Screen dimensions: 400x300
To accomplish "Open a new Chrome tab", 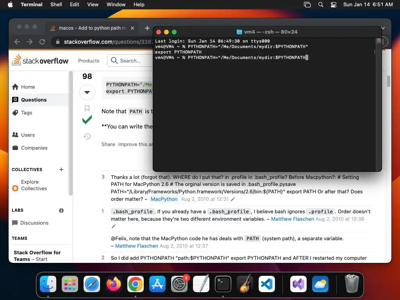I will click(147, 28).
